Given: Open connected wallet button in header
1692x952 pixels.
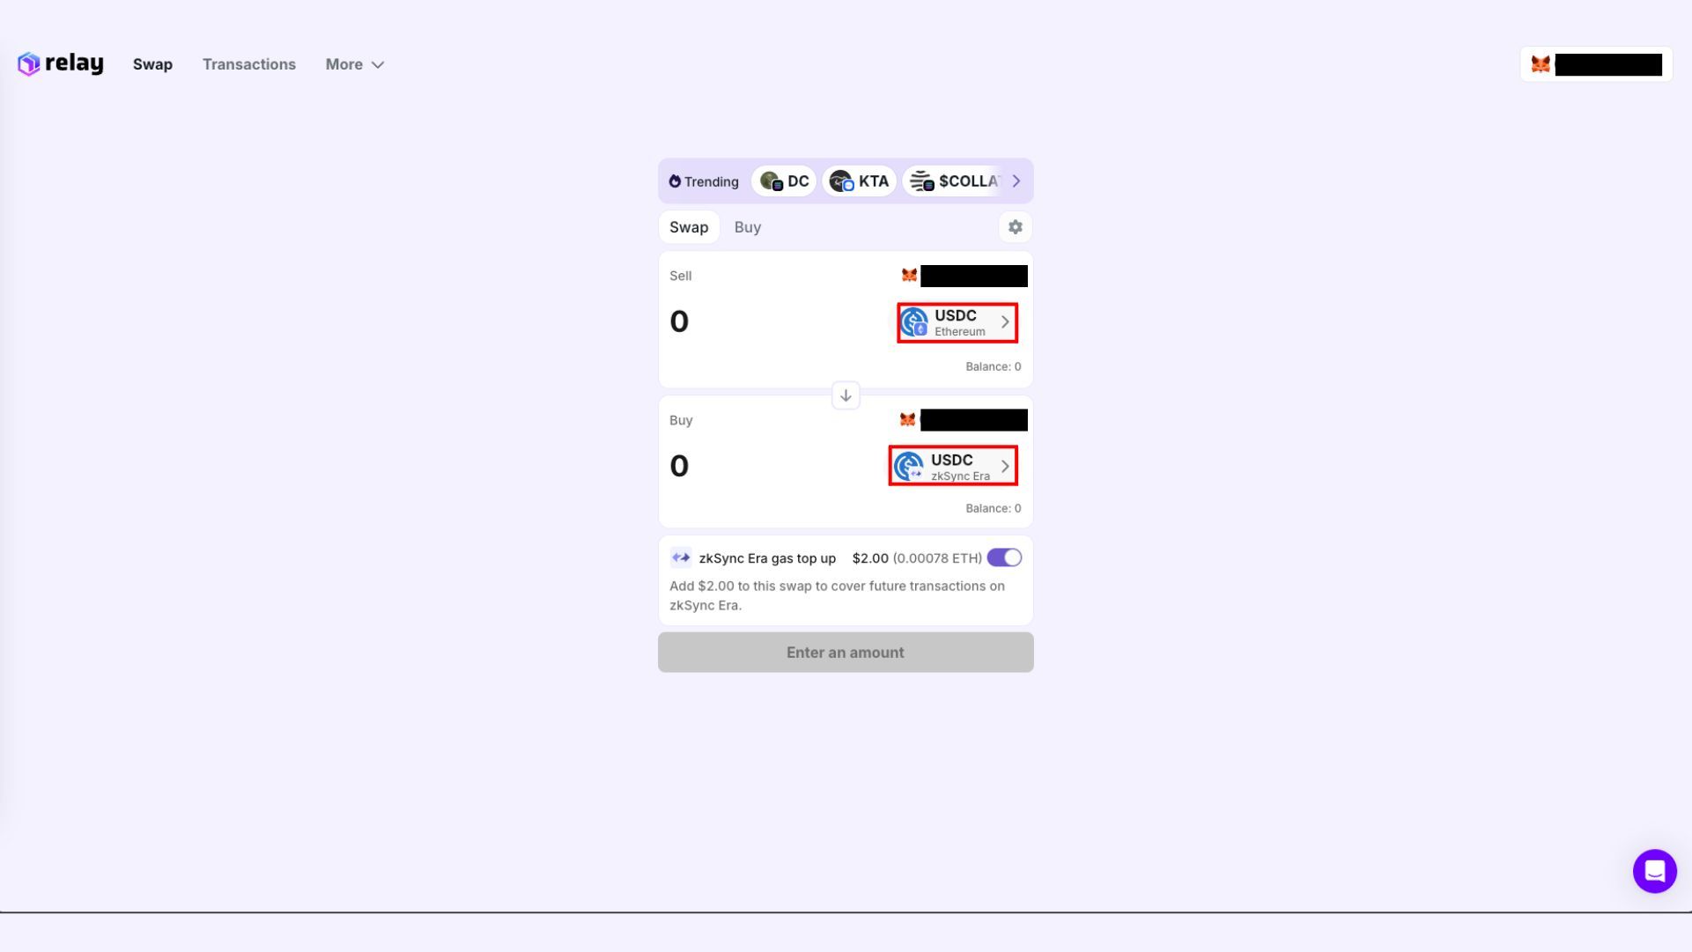Looking at the screenshot, I should [x=1596, y=64].
